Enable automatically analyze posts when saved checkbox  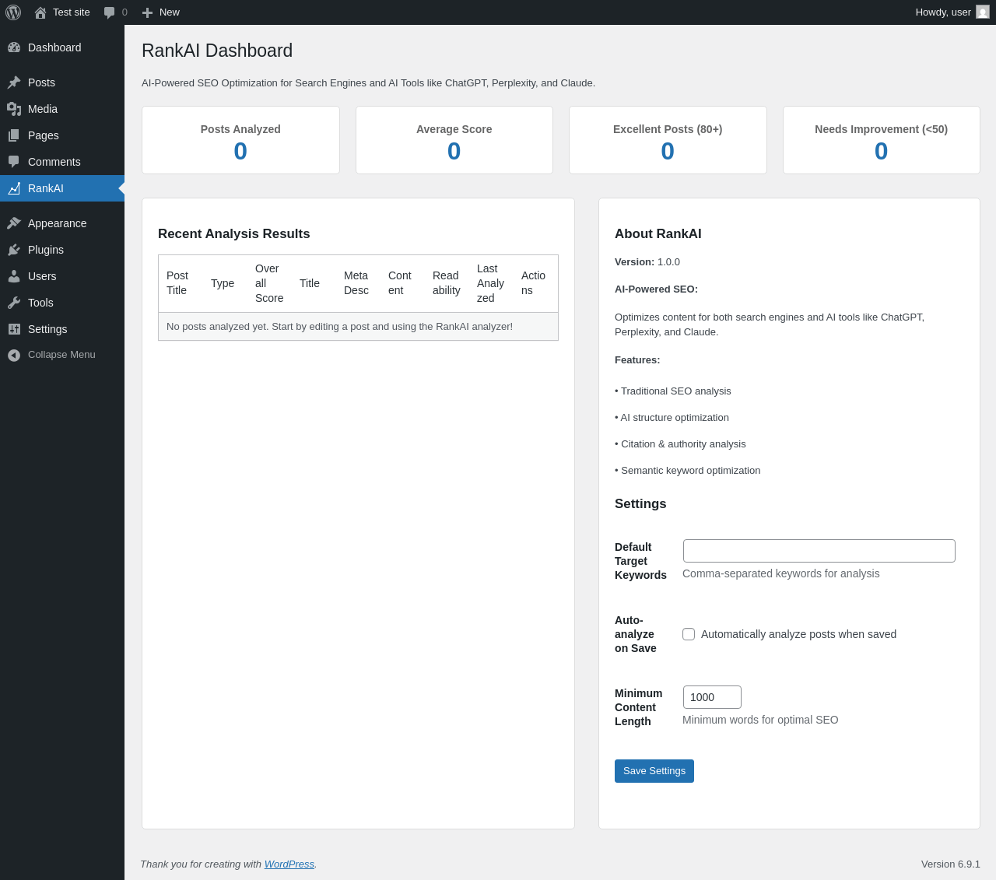tap(689, 634)
